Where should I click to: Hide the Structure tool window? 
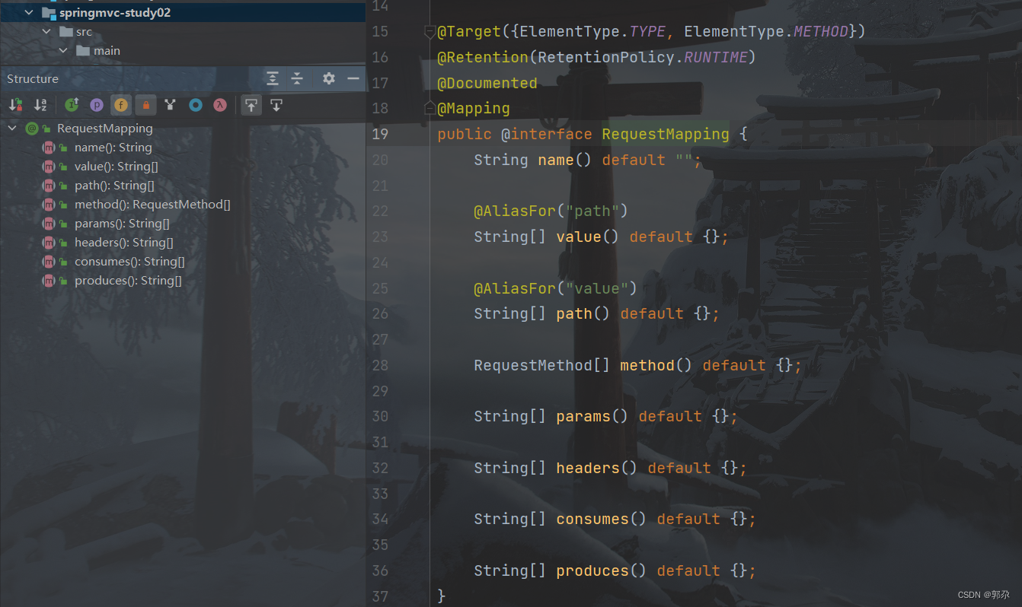(353, 78)
